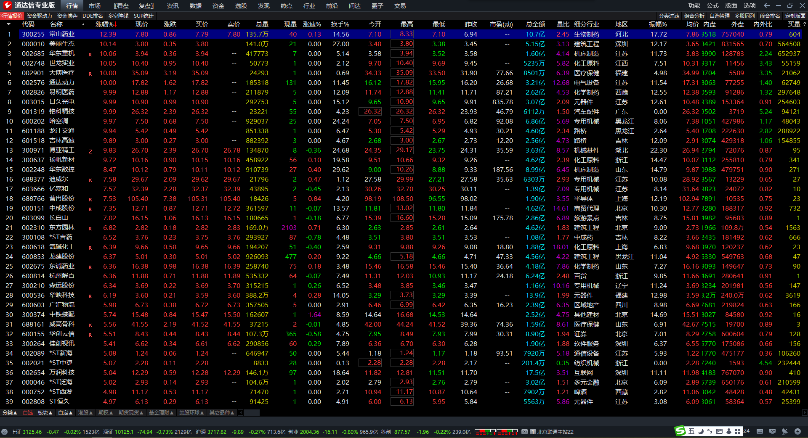Click the 通达信 red logo icon
Viewport: 808px width, 438px height.
(x=8, y=5)
